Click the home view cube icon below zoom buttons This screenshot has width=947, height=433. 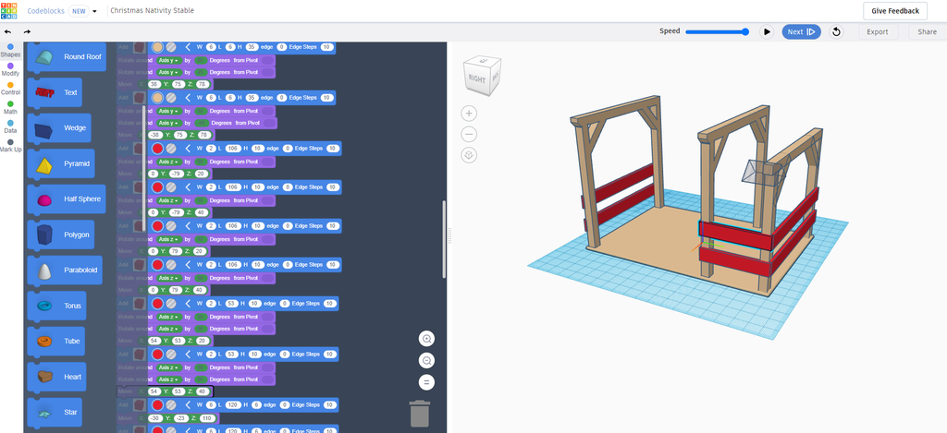[x=469, y=155]
